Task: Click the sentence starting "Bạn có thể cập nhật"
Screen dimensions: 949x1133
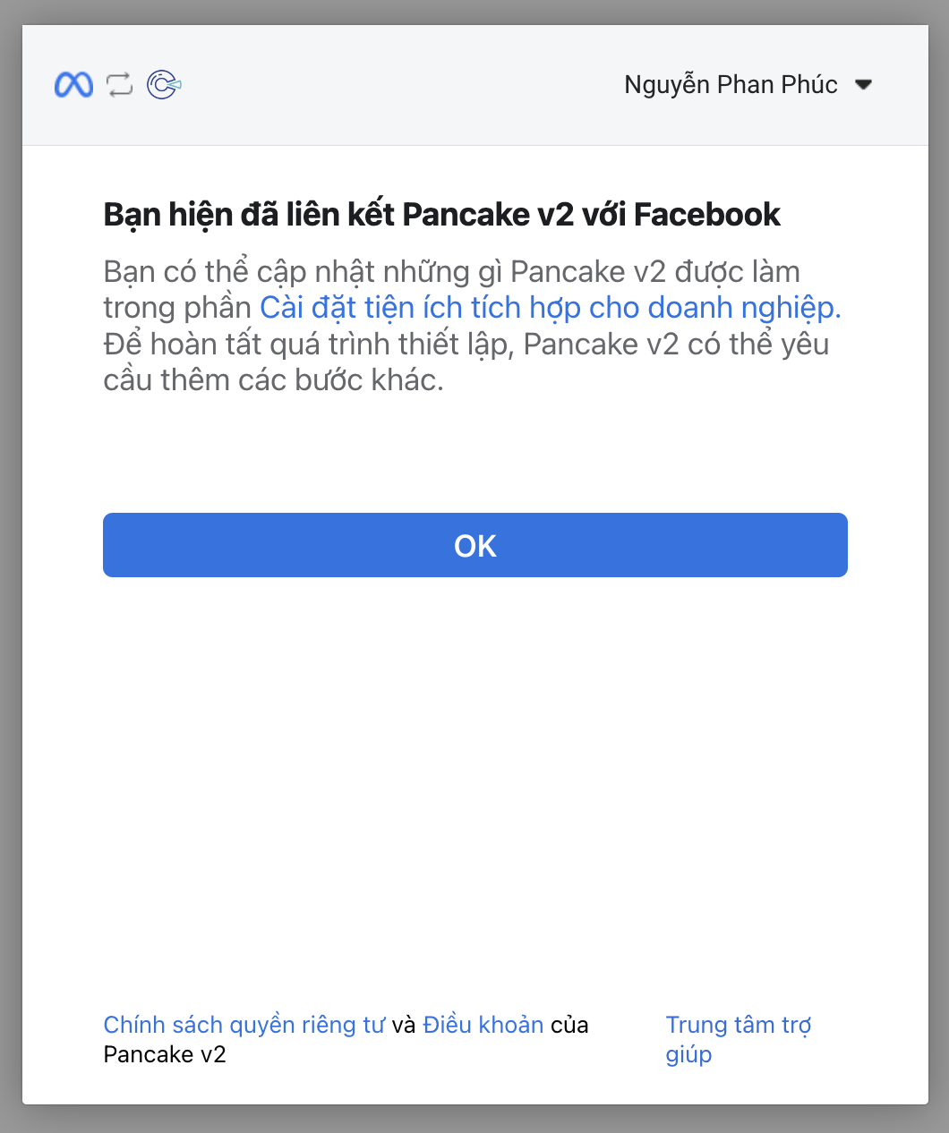Action: tap(451, 272)
